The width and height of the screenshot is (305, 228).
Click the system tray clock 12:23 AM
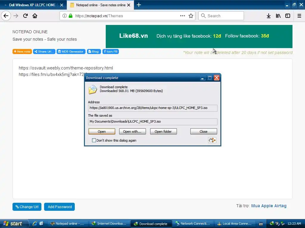pos(294,224)
